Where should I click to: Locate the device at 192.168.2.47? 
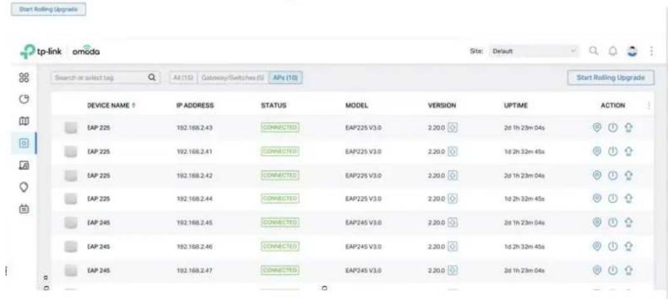[597, 270]
